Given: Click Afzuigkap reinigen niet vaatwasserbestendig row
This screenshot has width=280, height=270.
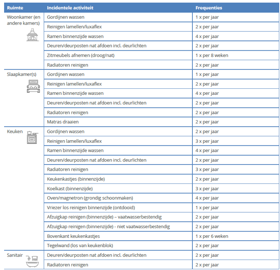Looking at the screenshot, I should tap(108, 226).
